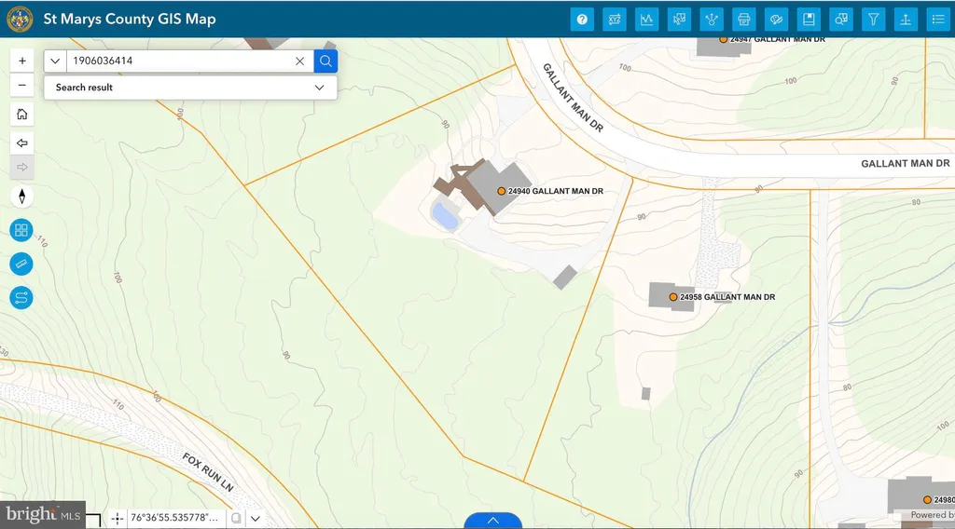The width and height of the screenshot is (955, 529).
Task: Click the 24940 Gallant Man Dr address point
Action: click(501, 191)
